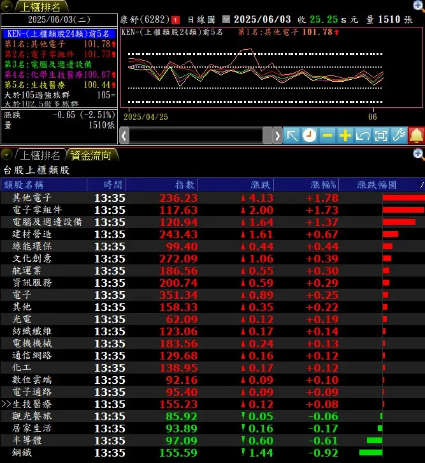425x463 pixels.
Task: Select 第4名:化學生技醫療 in ranking list
Action: click(60, 75)
